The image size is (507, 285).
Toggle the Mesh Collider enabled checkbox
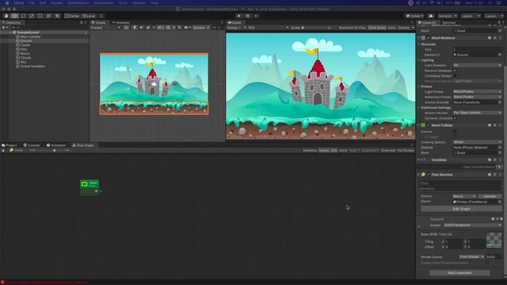pyautogui.click(x=429, y=125)
